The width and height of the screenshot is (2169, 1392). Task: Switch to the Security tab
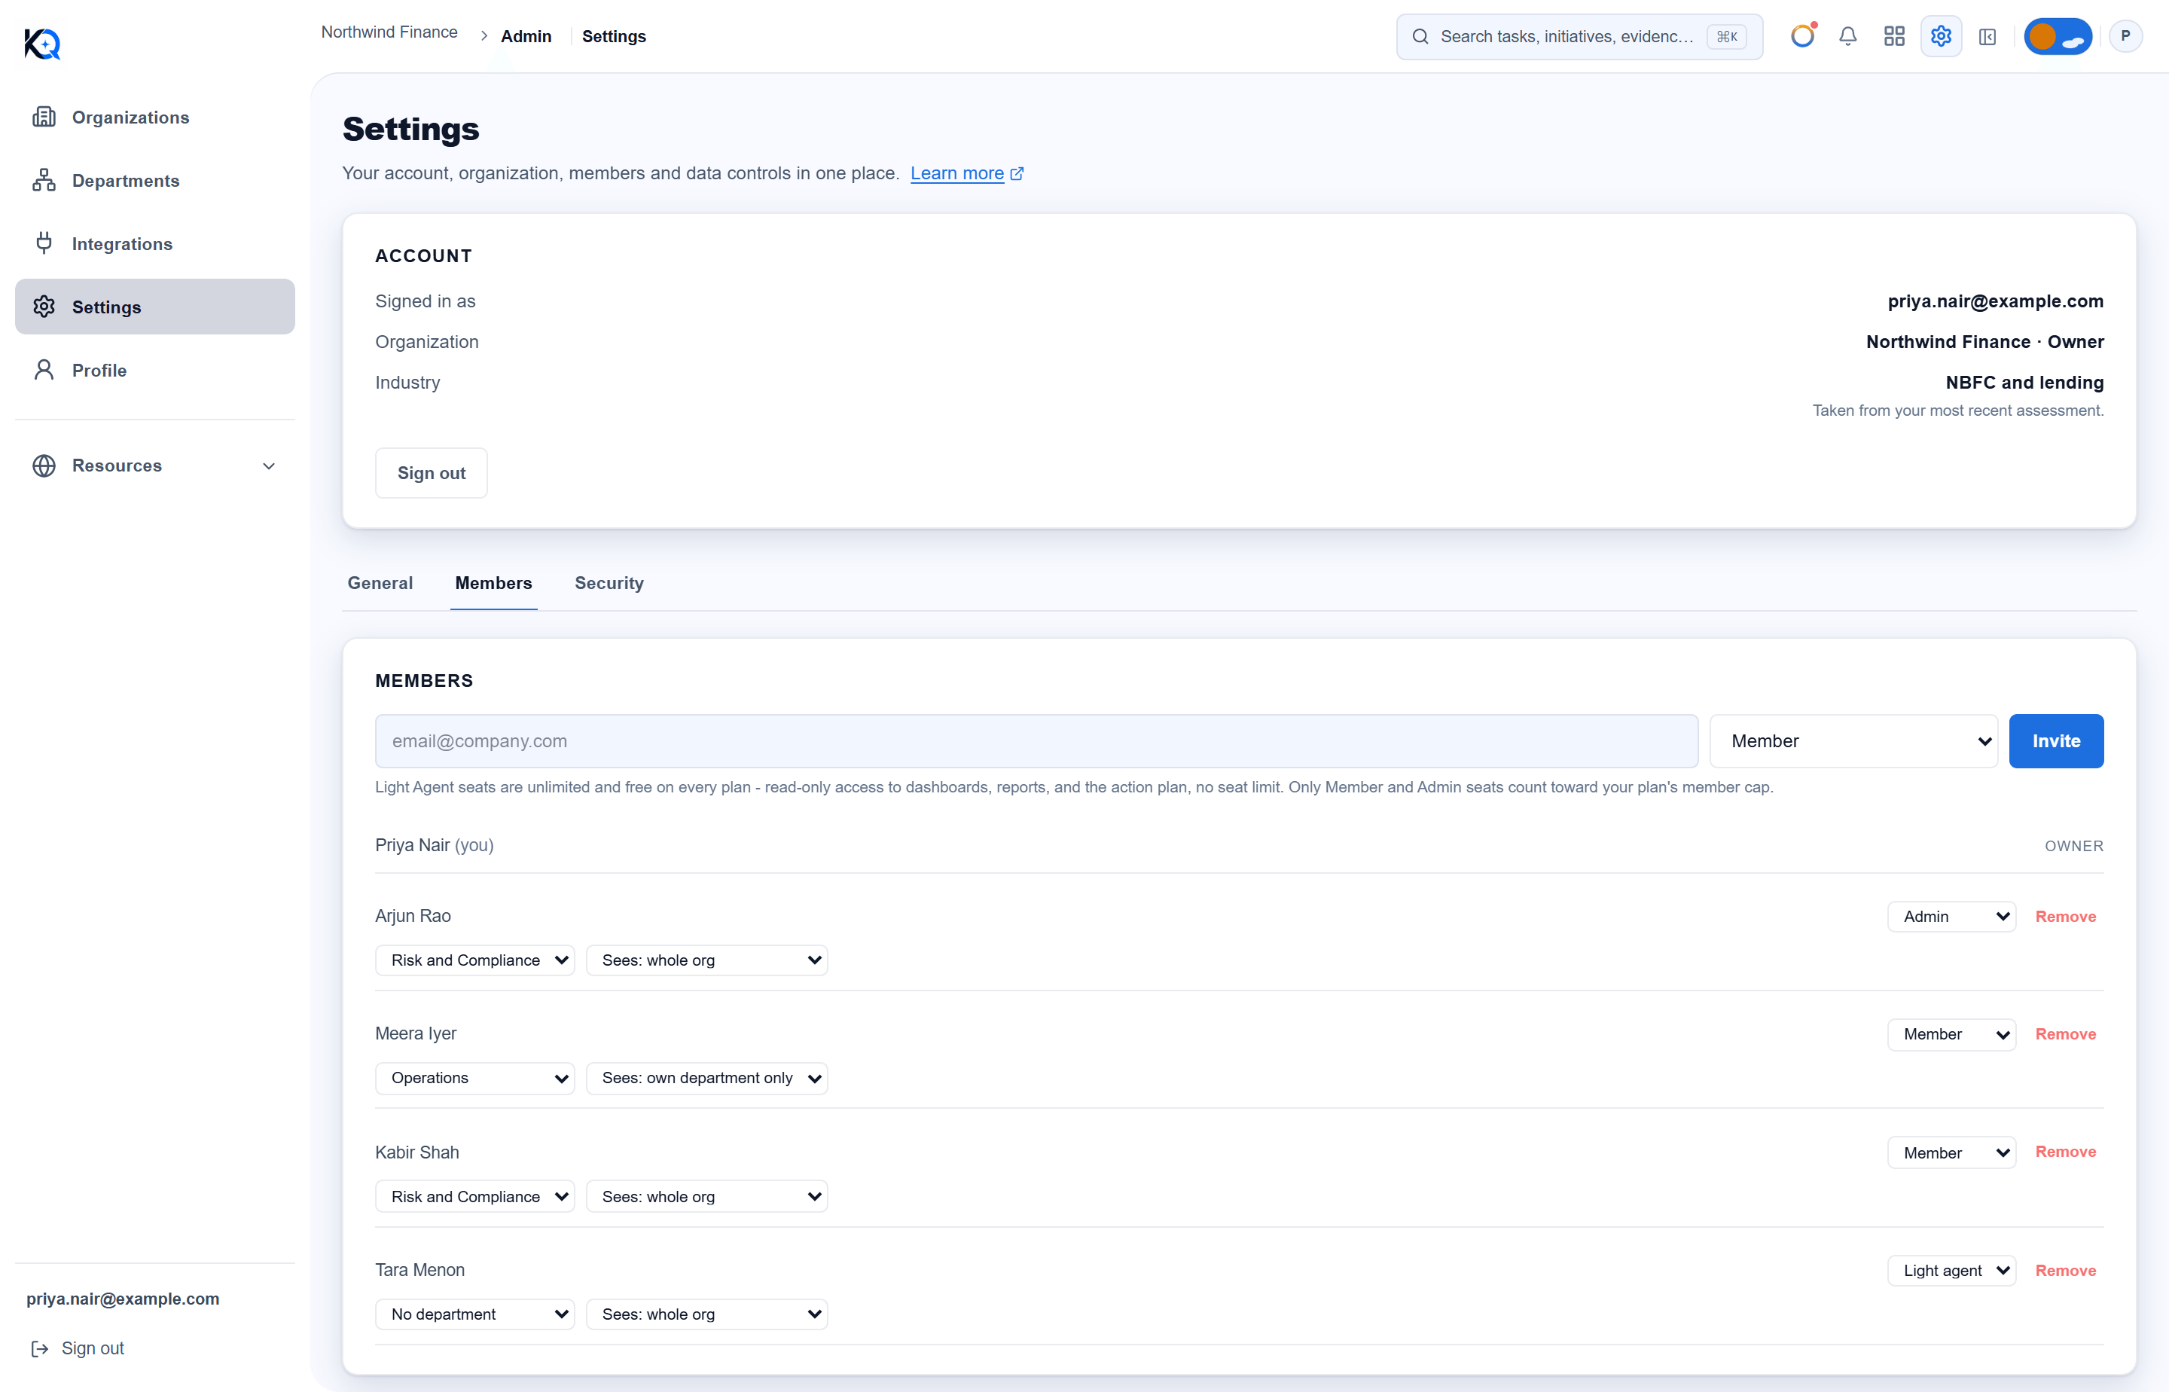[609, 583]
